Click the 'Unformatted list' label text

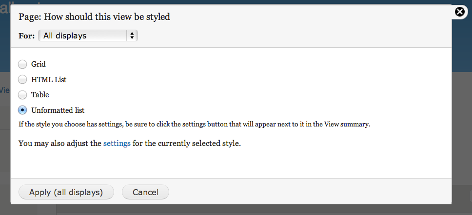[x=58, y=110]
